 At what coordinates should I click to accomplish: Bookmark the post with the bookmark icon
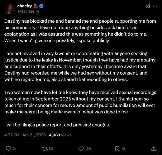(x=117, y=148)
